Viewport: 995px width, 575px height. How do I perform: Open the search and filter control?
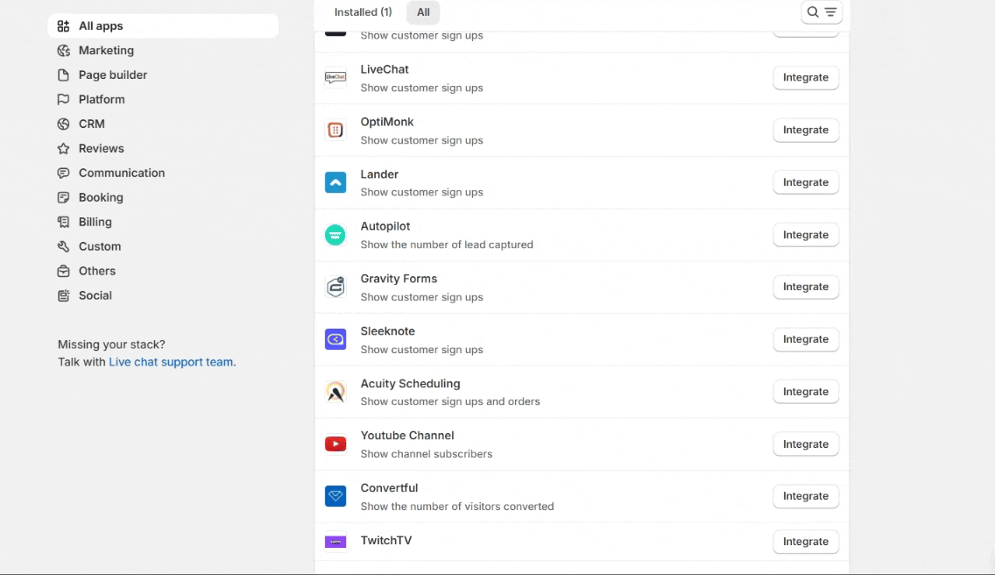pos(822,12)
